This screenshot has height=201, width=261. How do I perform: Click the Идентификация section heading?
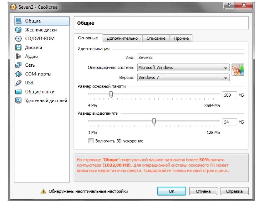pyautogui.click(x=93, y=49)
